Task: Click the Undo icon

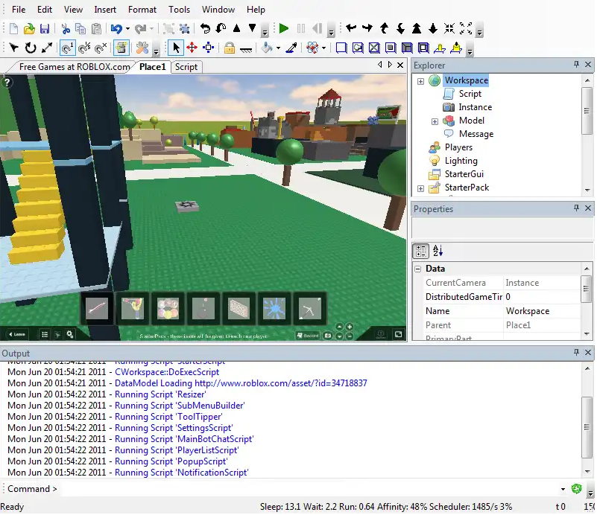Action: [119, 28]
